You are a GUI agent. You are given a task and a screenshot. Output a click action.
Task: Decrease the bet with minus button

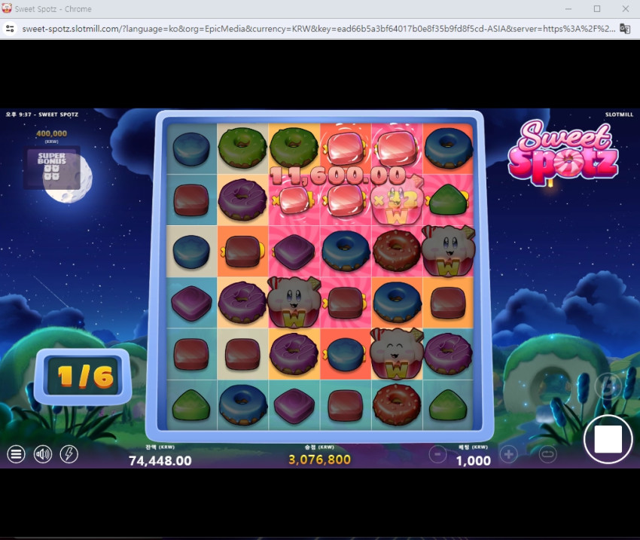click(437, 454)
